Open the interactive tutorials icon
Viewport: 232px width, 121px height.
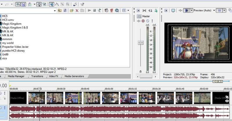click(x=75, y=4)
